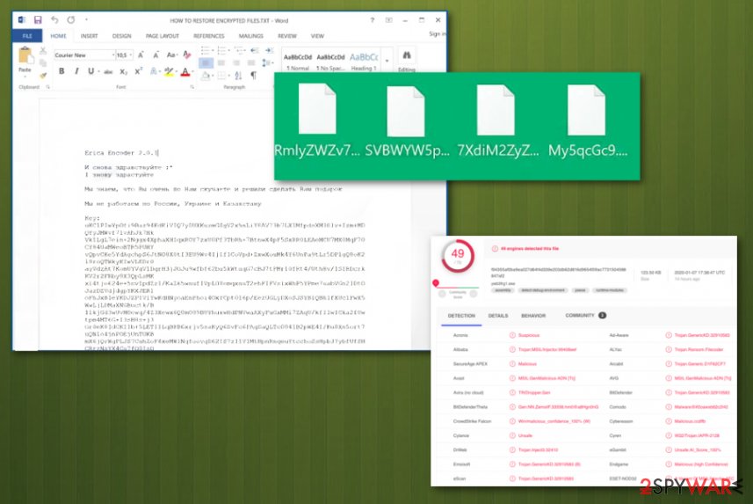Viewport: 753px width, 504px height.
Task: Switch to the REVIEW ribbon tab
Action: point(287,36)
